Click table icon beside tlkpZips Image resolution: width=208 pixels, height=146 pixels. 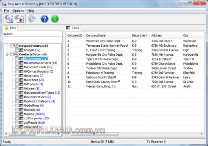pos(21,114)
